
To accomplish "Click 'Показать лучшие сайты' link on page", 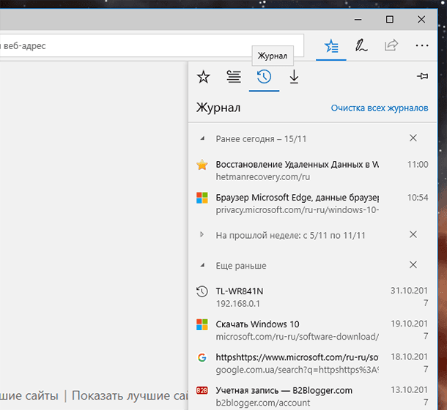I will point(130,395).
